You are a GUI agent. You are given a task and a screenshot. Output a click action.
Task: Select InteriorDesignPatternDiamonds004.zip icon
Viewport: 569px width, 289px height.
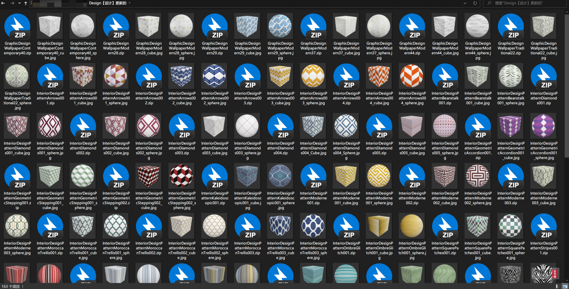(x=280, y=126)
